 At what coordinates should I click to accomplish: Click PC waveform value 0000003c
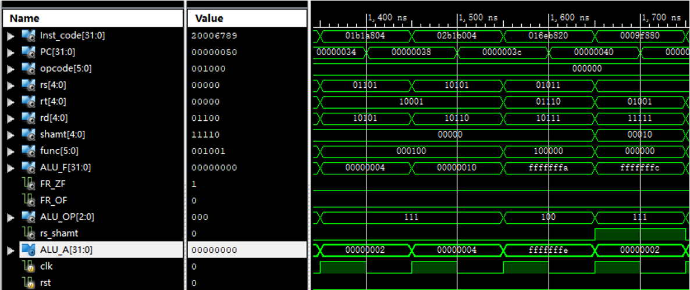click(x=503, y=52)
